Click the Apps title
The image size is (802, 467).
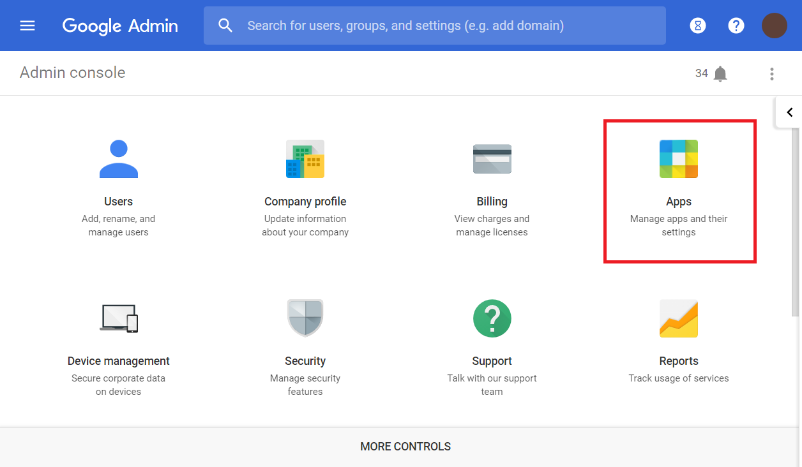(x=679, y=202)
